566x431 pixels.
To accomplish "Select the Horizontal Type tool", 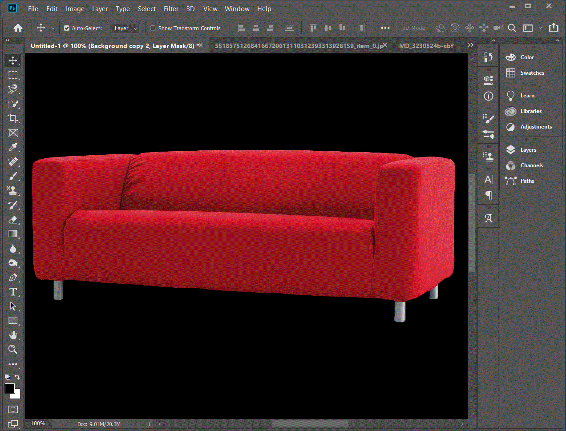I will [x=13, y=292].
